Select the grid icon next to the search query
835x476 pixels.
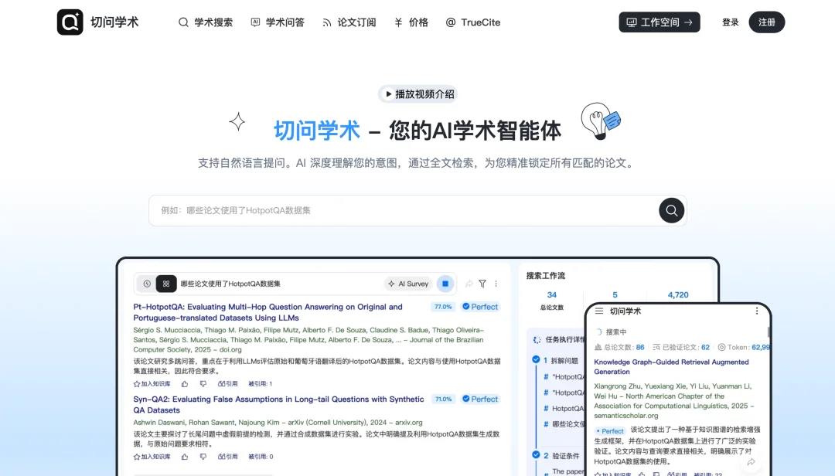[165, 284]
